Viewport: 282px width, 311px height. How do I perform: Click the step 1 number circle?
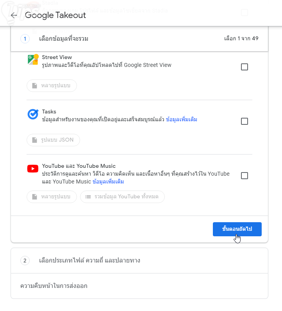(x=25, y=39)
